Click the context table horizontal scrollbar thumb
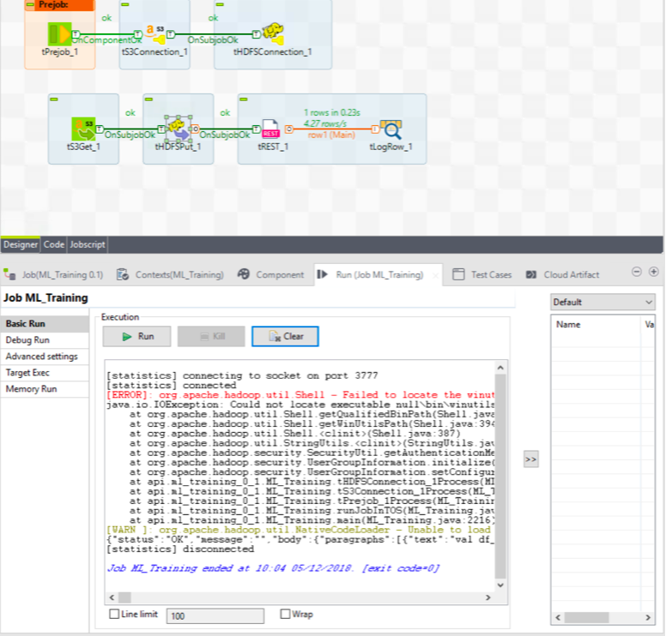The height and width of the screenshot is (636, 666). point(588,617)
